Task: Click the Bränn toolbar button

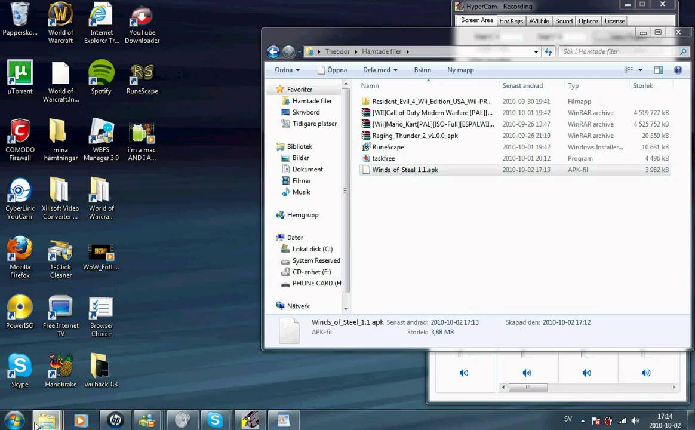Action: tap(422, 70)
